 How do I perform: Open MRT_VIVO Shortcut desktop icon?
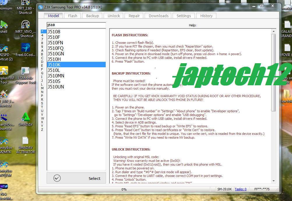(x=25, y=29)
